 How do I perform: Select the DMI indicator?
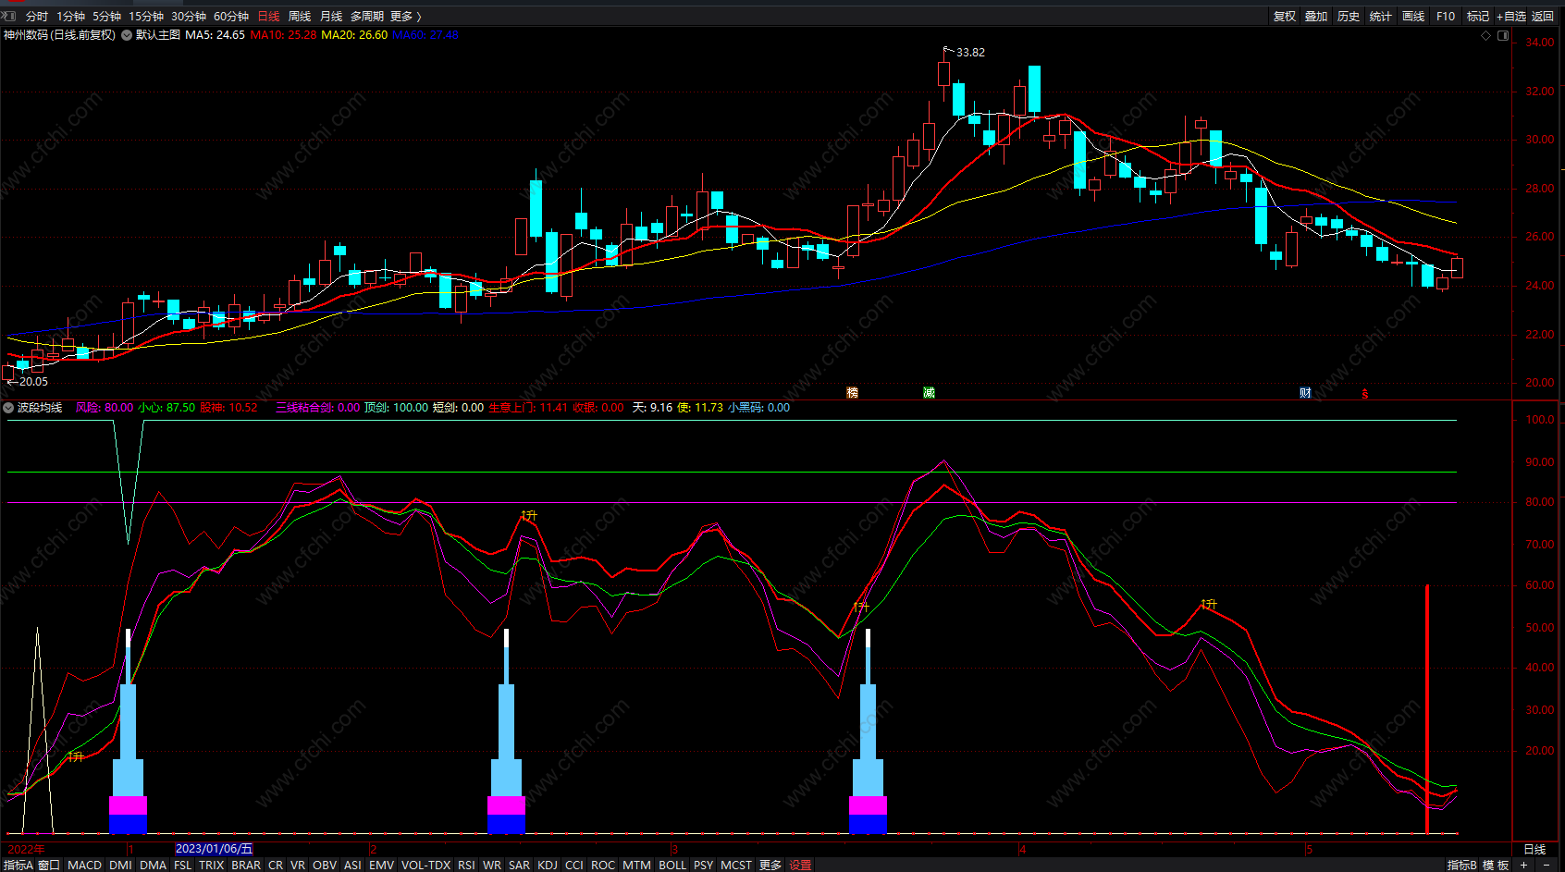120,866
